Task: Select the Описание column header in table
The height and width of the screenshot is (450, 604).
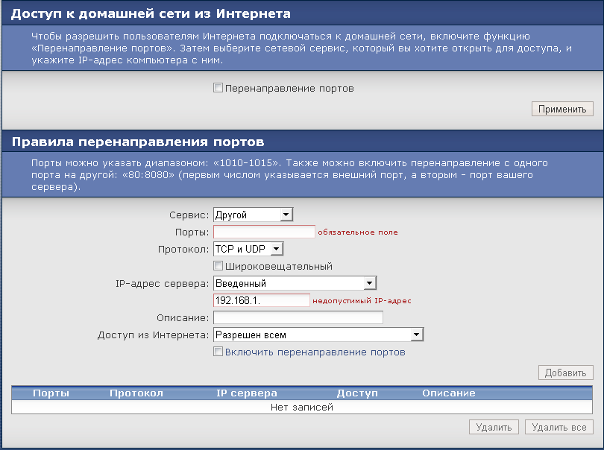Action: pyautogui.click(x=448, y=393)
